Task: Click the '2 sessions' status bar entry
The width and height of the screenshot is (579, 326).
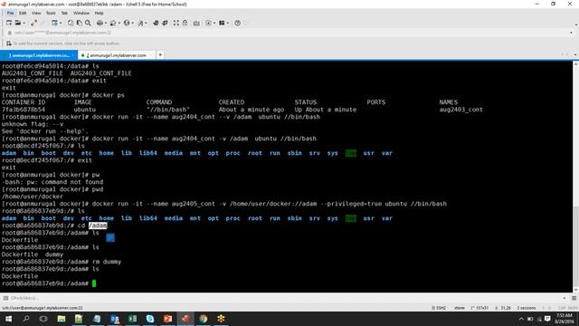Action: coord(527,308)
